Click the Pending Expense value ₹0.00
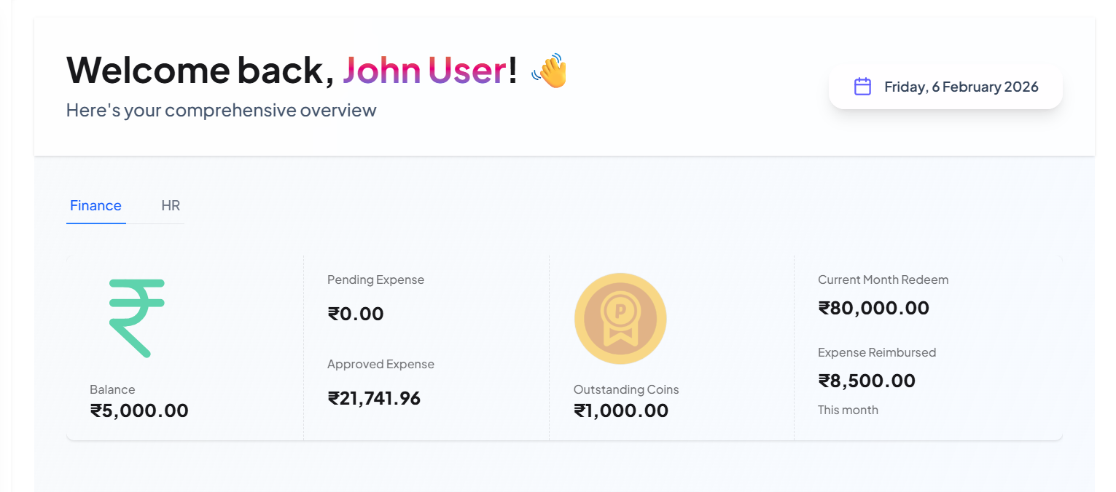Screen dimensions: 1116x492 click(356, 314)
